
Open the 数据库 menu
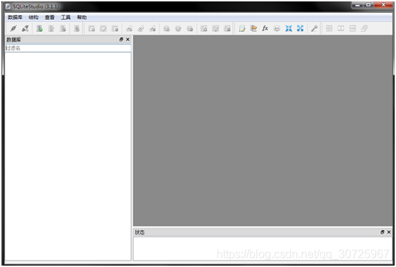[x=15, y=17]
